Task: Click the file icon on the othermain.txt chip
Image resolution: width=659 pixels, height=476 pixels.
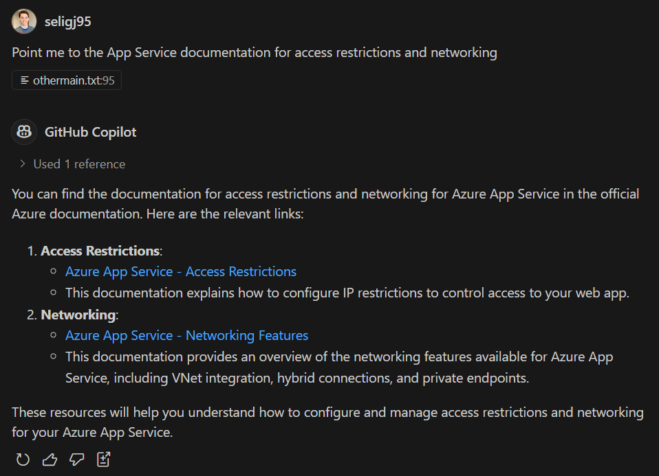Action: (23, 80)
